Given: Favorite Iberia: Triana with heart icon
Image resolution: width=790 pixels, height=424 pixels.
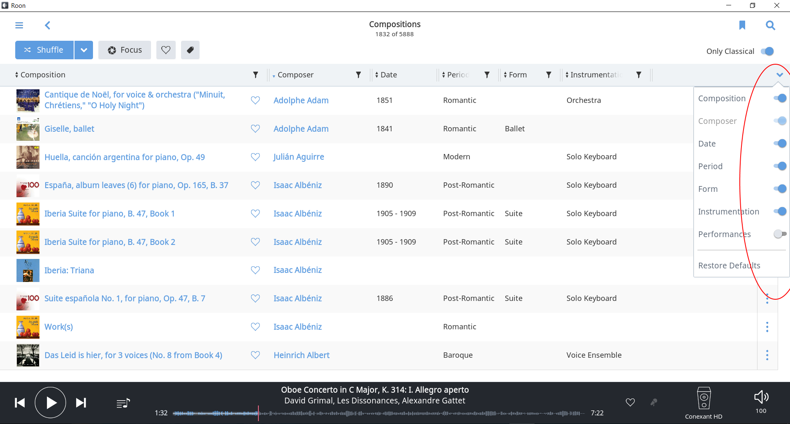Looking at the screenshot, I should pos(255,270).
